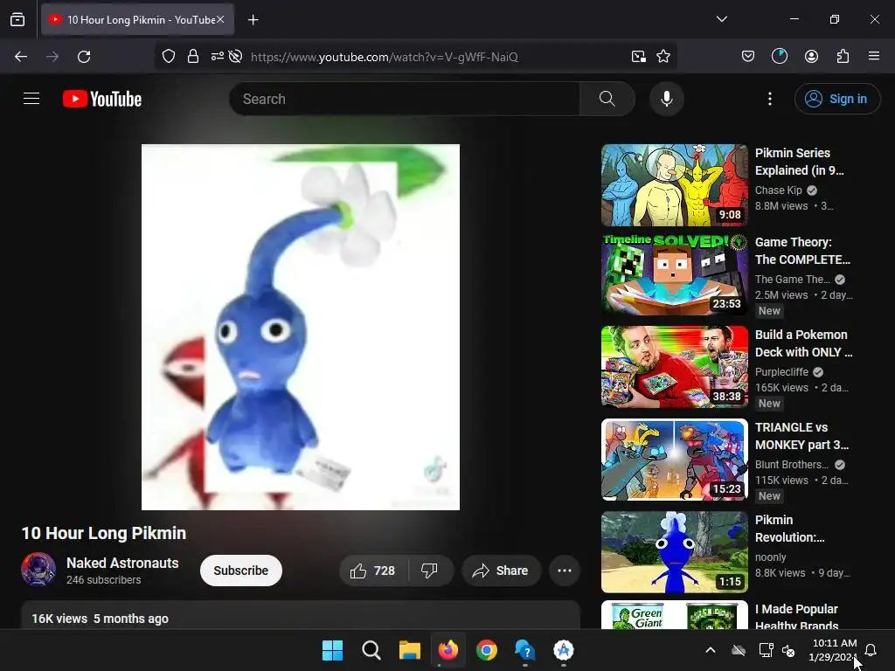Open Firefox application menu

874,56
